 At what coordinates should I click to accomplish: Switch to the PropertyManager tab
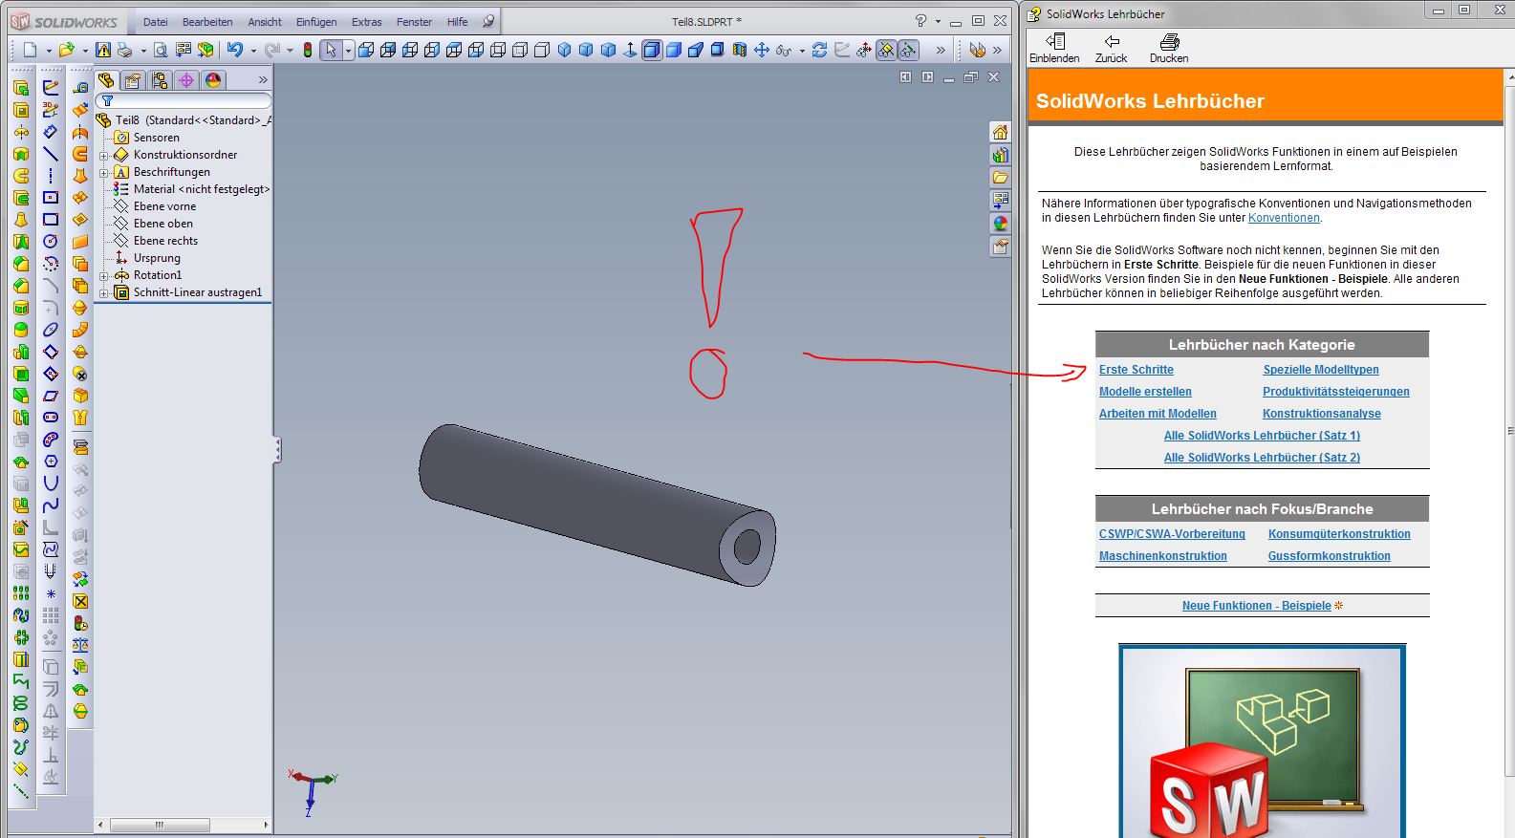click(133, 80)
